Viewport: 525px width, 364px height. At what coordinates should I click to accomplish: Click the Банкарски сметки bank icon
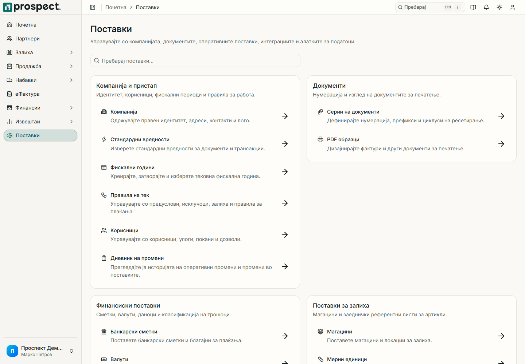pyautogui.click(x=104, y=332)
